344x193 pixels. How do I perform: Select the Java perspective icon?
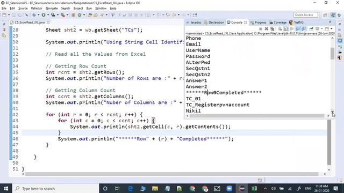(x=333, y=15)
